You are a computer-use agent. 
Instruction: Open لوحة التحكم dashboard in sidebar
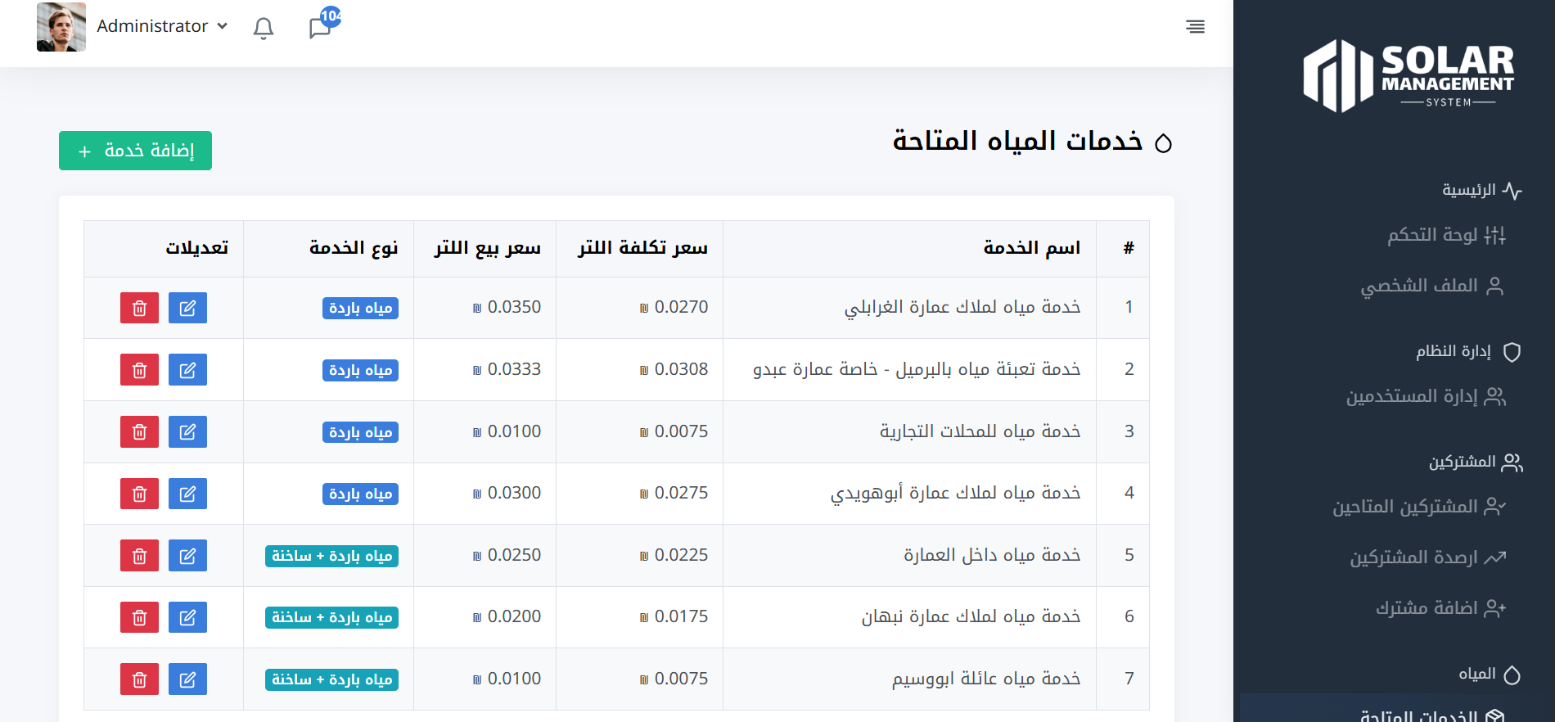click(x=1445, y=236)
